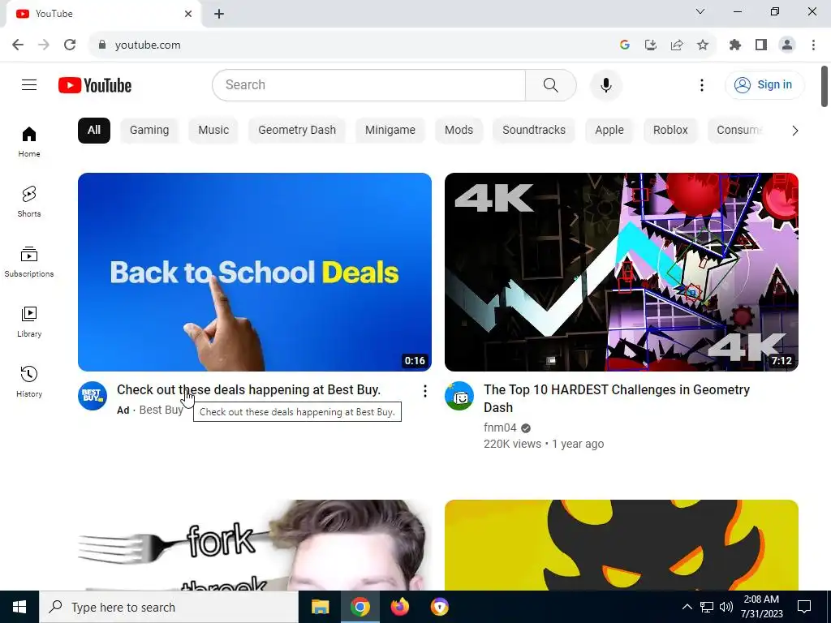The height and width of the screenshot is (623, 831).
Task: Click the Google icon in address bar
Action: tap(624, 45)
